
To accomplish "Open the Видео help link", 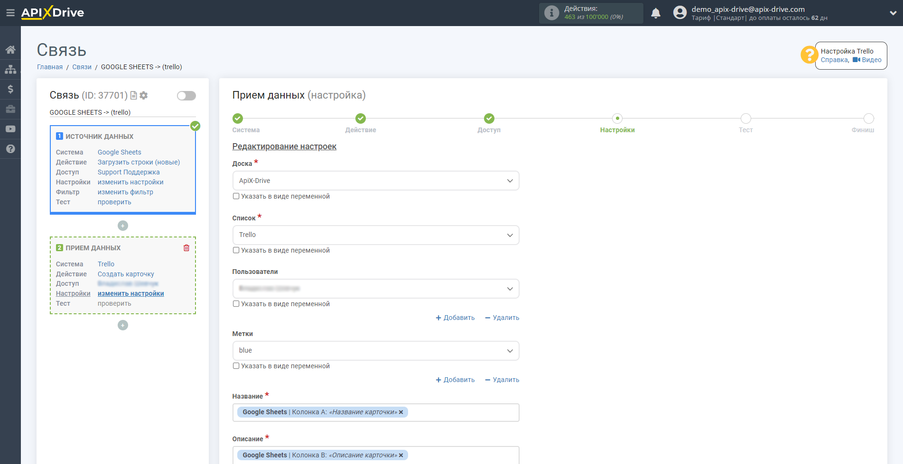I will point(867,60).
